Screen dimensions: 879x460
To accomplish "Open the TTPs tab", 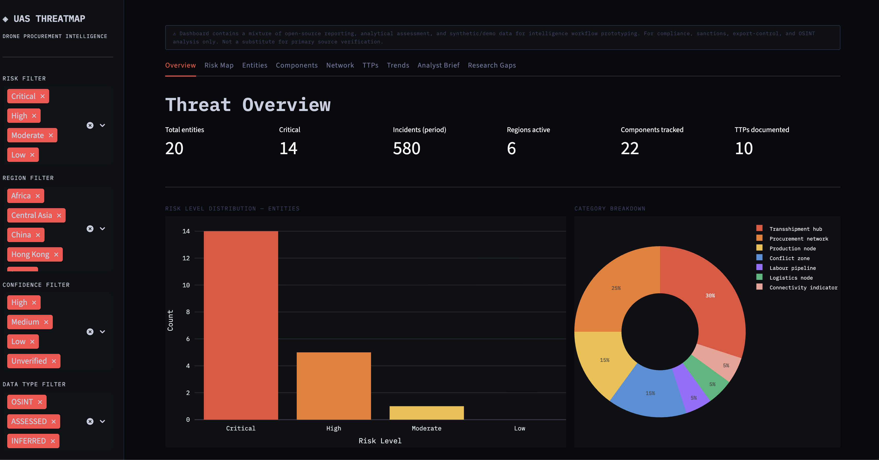I will (371, 66).
